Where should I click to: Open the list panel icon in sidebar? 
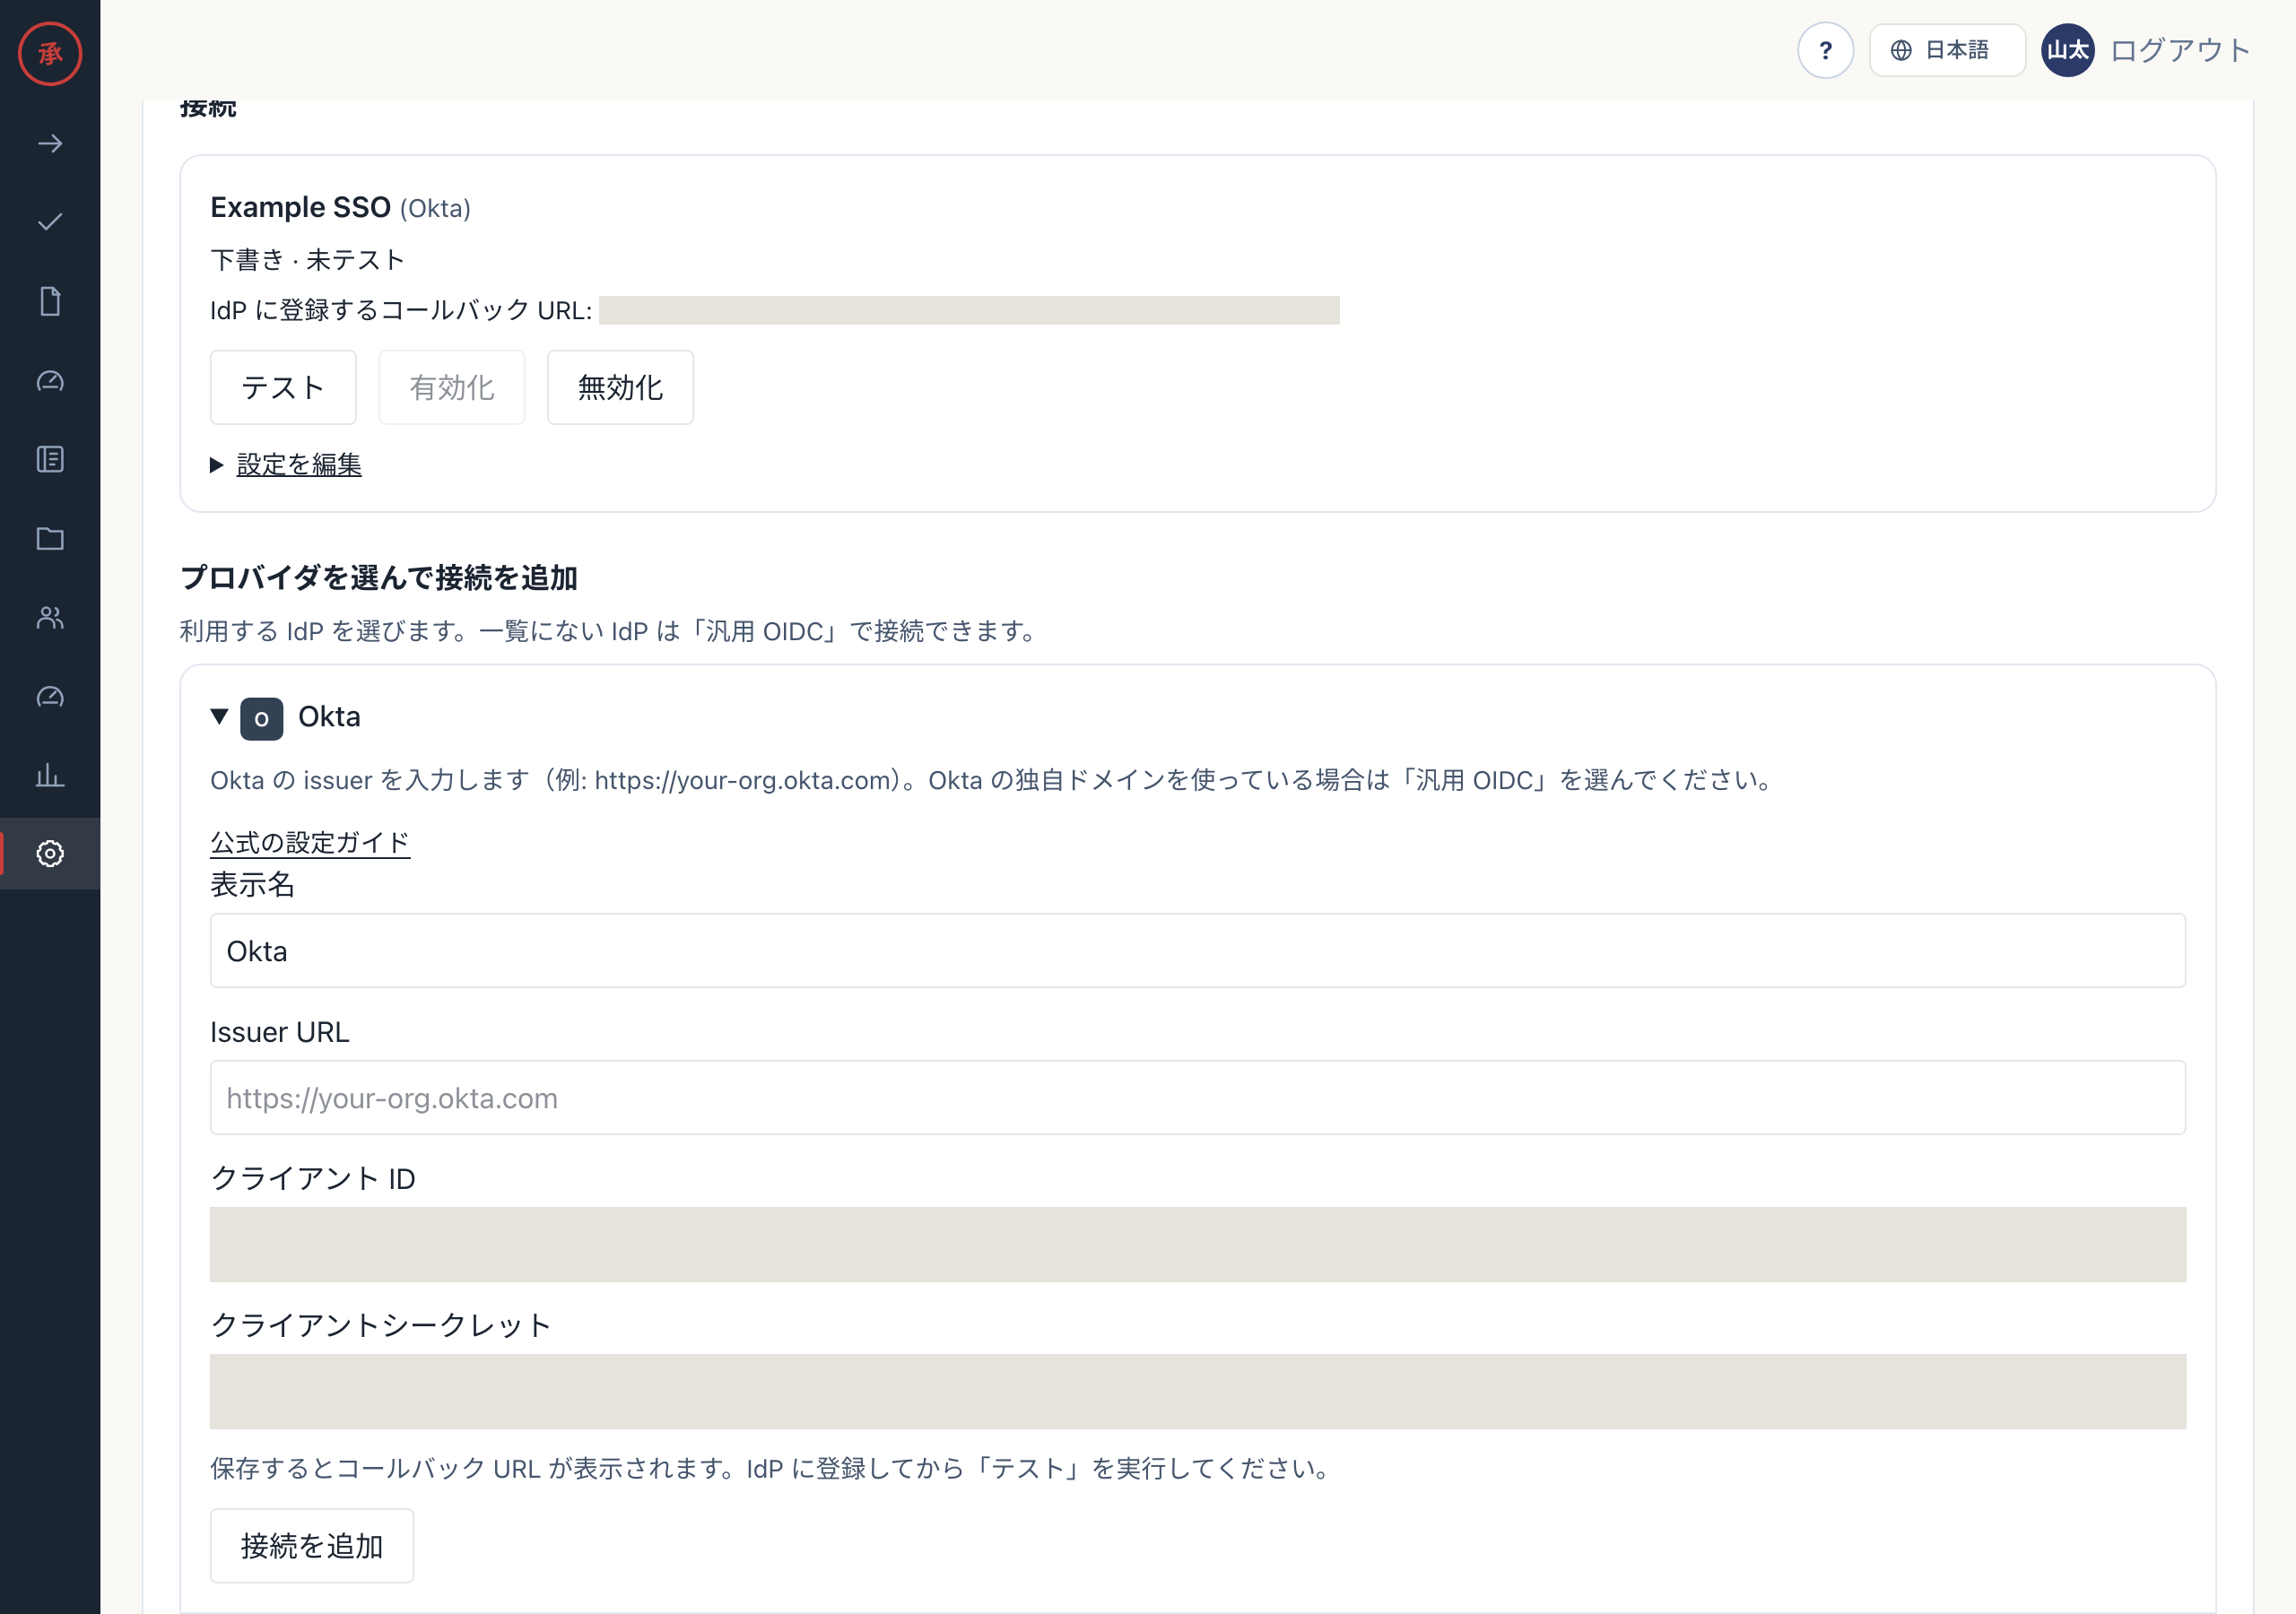click(50, 459)
